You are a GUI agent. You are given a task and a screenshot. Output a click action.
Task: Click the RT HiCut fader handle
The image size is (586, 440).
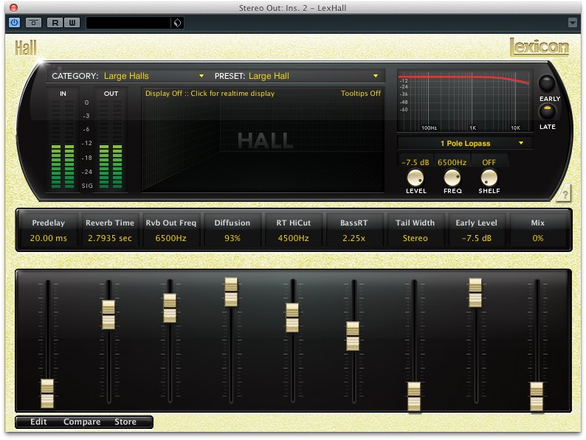click(292, 318)
